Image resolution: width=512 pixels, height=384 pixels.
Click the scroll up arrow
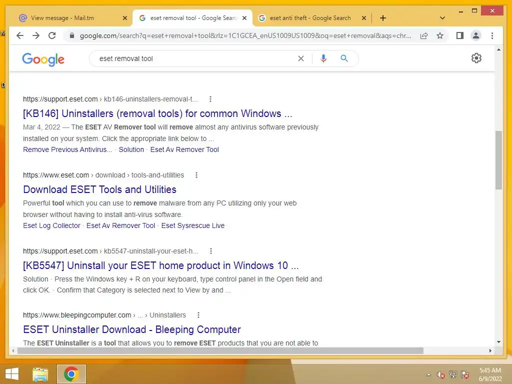click(x=498, y=49)
